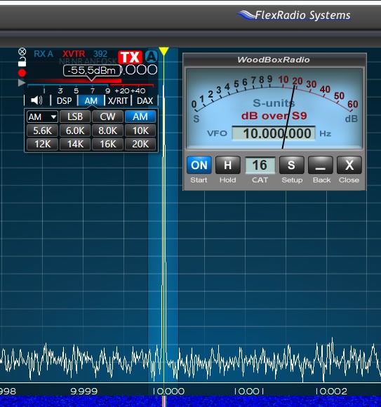
Task: Click the VFO frequency display 10.000.000
Action: click(x=274, y=133)
